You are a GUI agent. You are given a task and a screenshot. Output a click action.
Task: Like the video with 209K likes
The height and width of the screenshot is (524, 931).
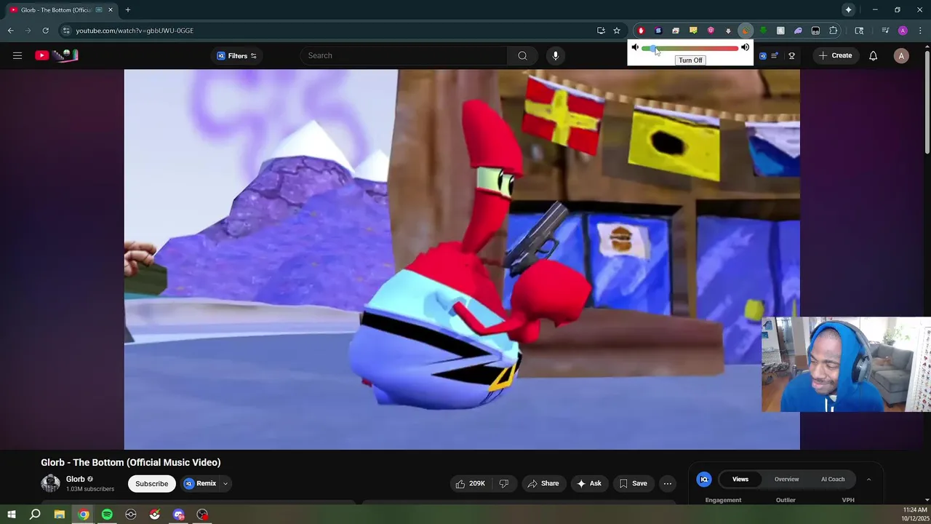(x=470, y=483)
